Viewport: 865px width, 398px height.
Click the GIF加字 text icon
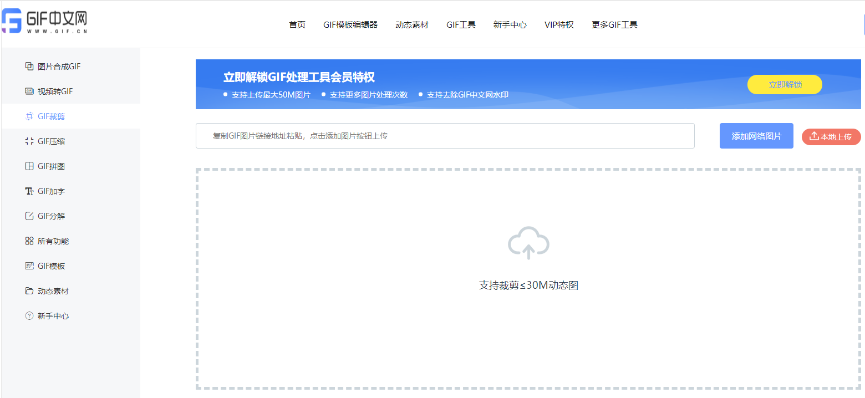[x=29, y=191]
